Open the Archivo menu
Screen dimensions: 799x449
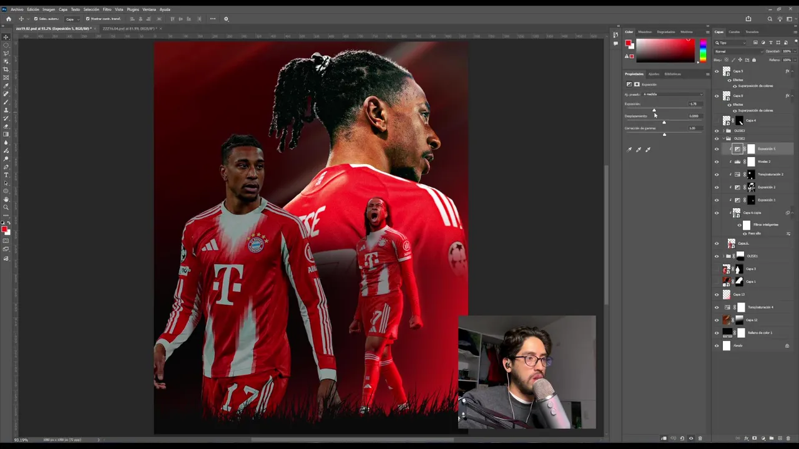pos(17,9)
